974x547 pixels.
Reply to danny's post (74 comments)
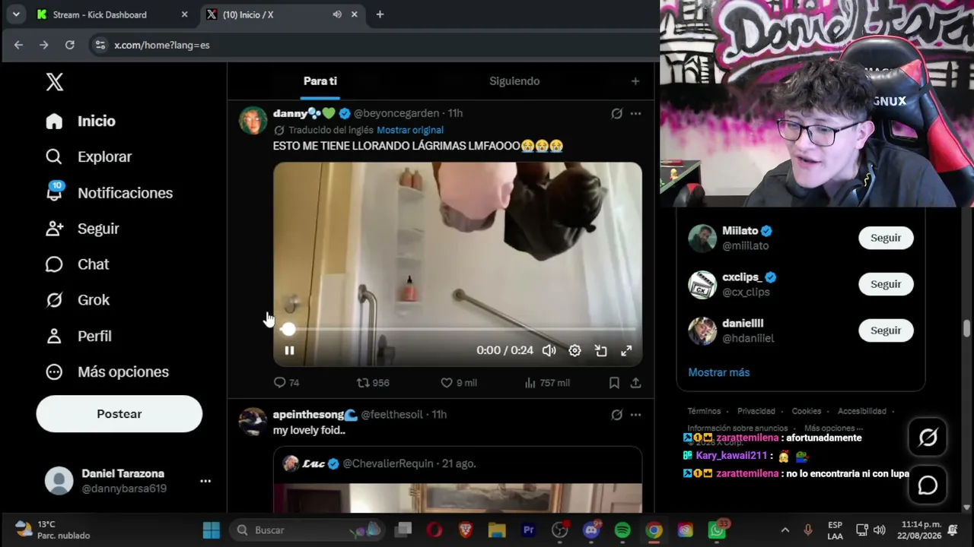(286, 383)
